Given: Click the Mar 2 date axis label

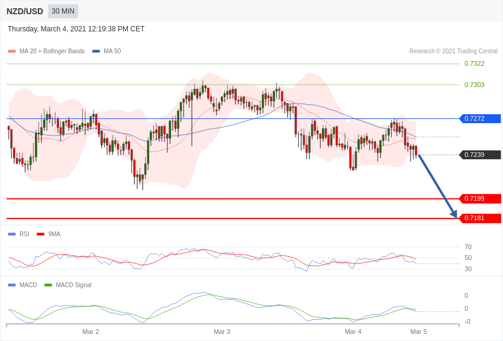Looking at the screenshot, I should click(x=91, y=332).
